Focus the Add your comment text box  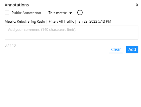tap(72, 33)
